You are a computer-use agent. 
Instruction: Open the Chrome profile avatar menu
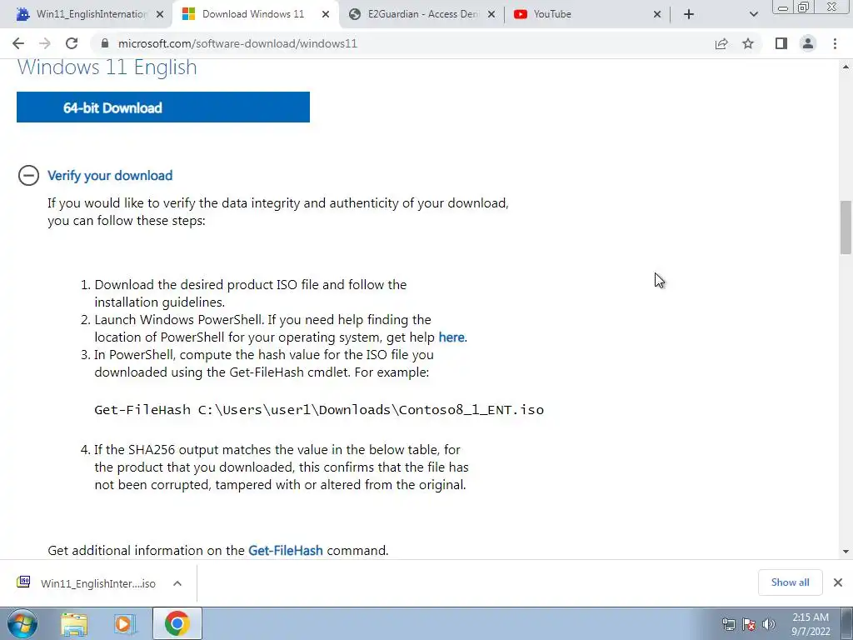(x=808, y=43)
